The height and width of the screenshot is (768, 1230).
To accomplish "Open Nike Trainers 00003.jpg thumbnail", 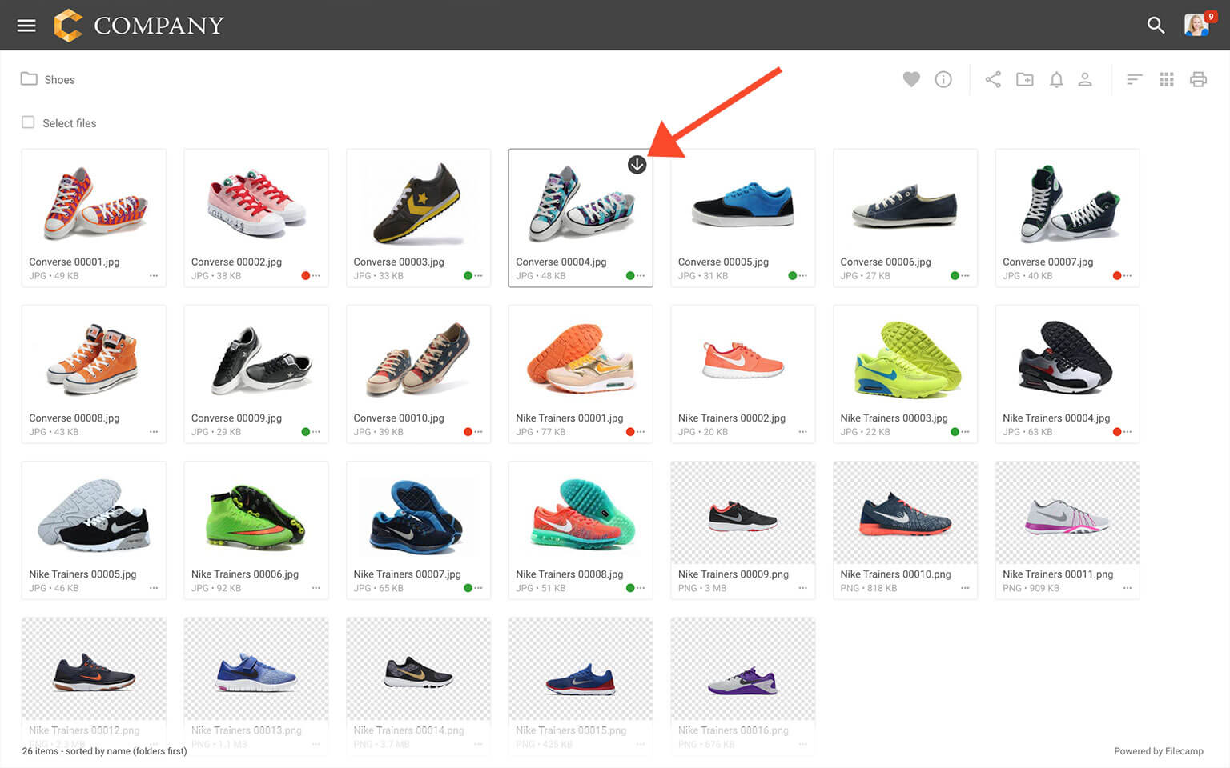I will (x=905, y=358).
